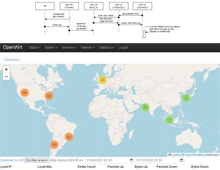Screen dimensions: 220x170
Task: Click the Packets Up column header
Action: (116, 167)
